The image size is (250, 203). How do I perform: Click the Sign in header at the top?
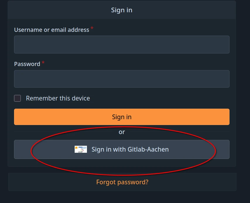[x=121, y=10]
